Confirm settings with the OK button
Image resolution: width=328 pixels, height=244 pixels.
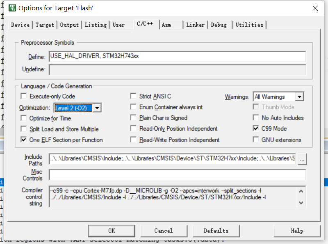click(112, 231)
